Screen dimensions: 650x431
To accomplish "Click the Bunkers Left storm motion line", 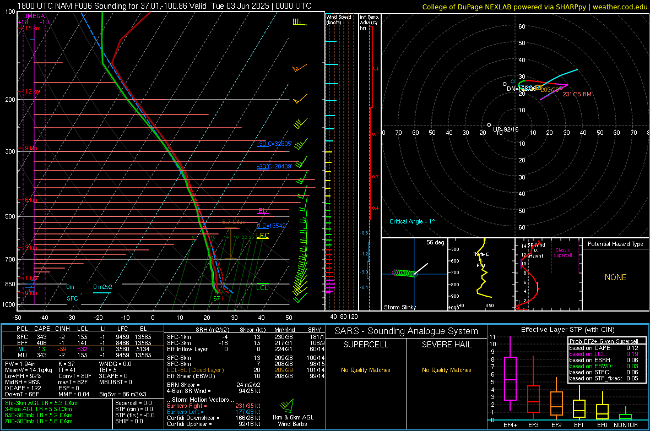I will 214,412.
